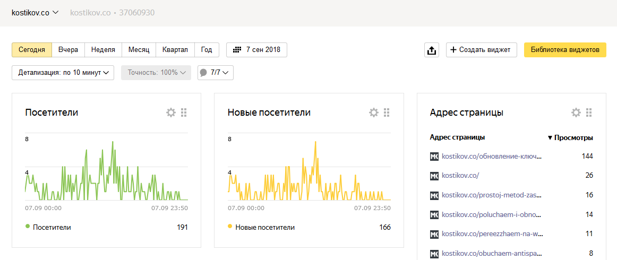Open Детализация: по 10 минут dropdown

[63, 73]
